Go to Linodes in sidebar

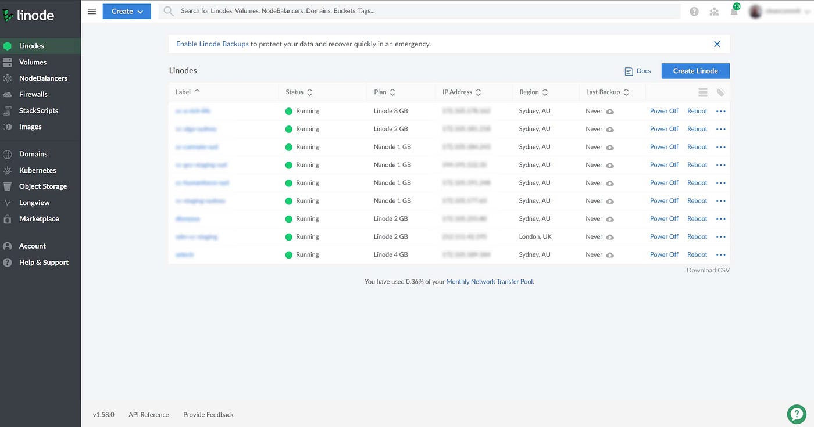(x=41, y=46)
